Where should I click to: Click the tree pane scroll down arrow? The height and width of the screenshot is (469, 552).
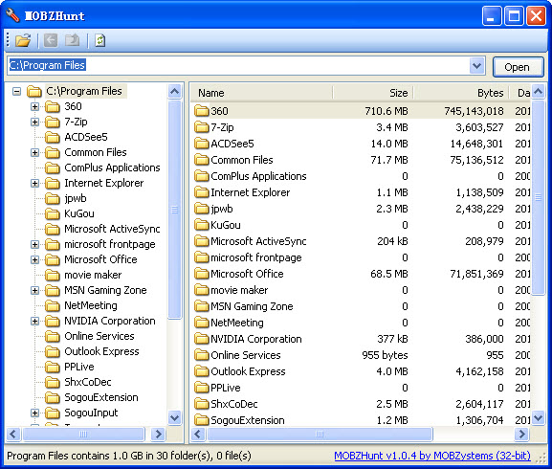pos(175,418)
